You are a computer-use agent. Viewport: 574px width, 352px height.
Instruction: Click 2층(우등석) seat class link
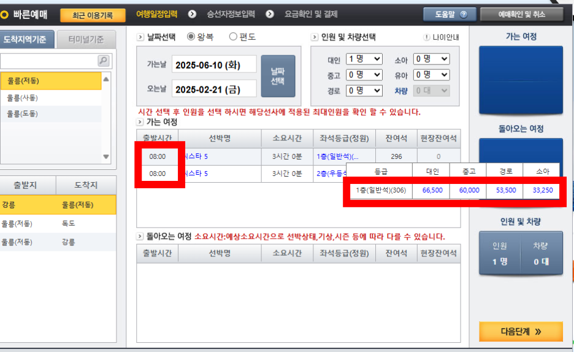332,174
